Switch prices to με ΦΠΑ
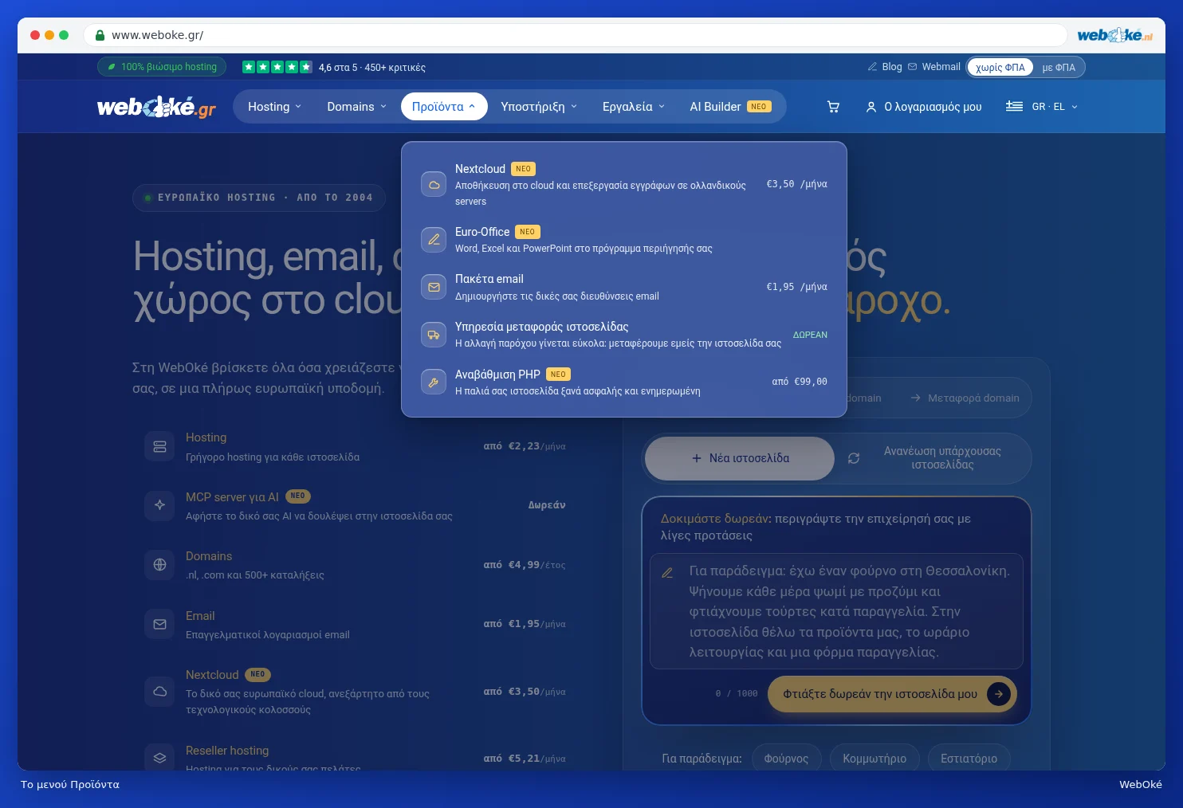The height and width of the screenshot is (808, 1183). [x=1059, y=67]
